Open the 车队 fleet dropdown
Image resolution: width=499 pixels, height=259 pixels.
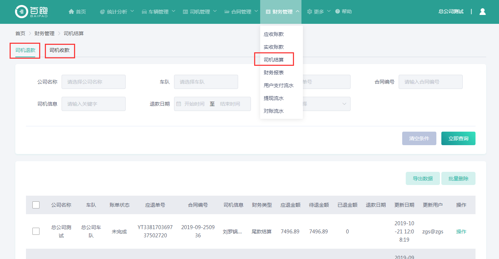pos(206,82)
